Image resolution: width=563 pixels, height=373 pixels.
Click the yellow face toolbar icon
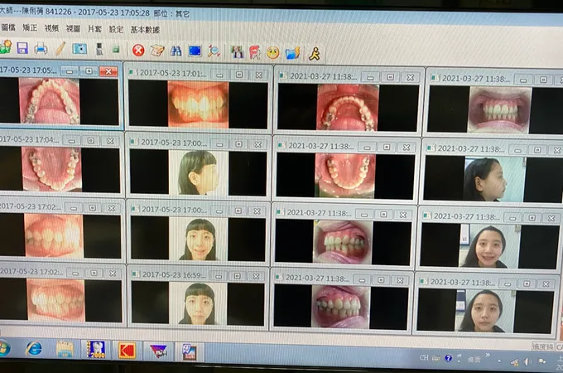pyautogui.click(x=273, y=53)
